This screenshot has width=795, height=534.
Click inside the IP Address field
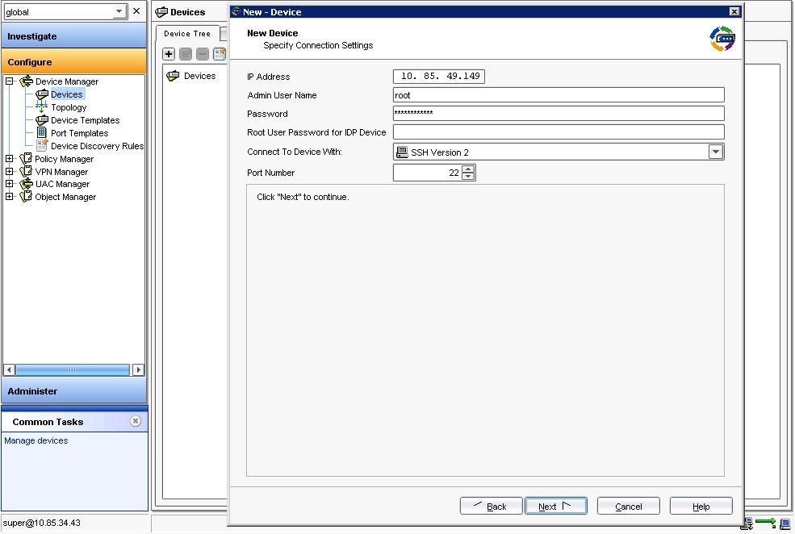(x=437, y=76)
